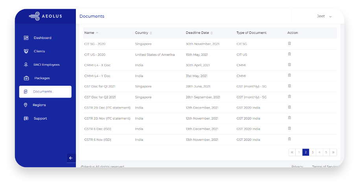Click the GSTR 6 Nov (ISD) name
Screen dimensions: 359x188
(98, 140)
